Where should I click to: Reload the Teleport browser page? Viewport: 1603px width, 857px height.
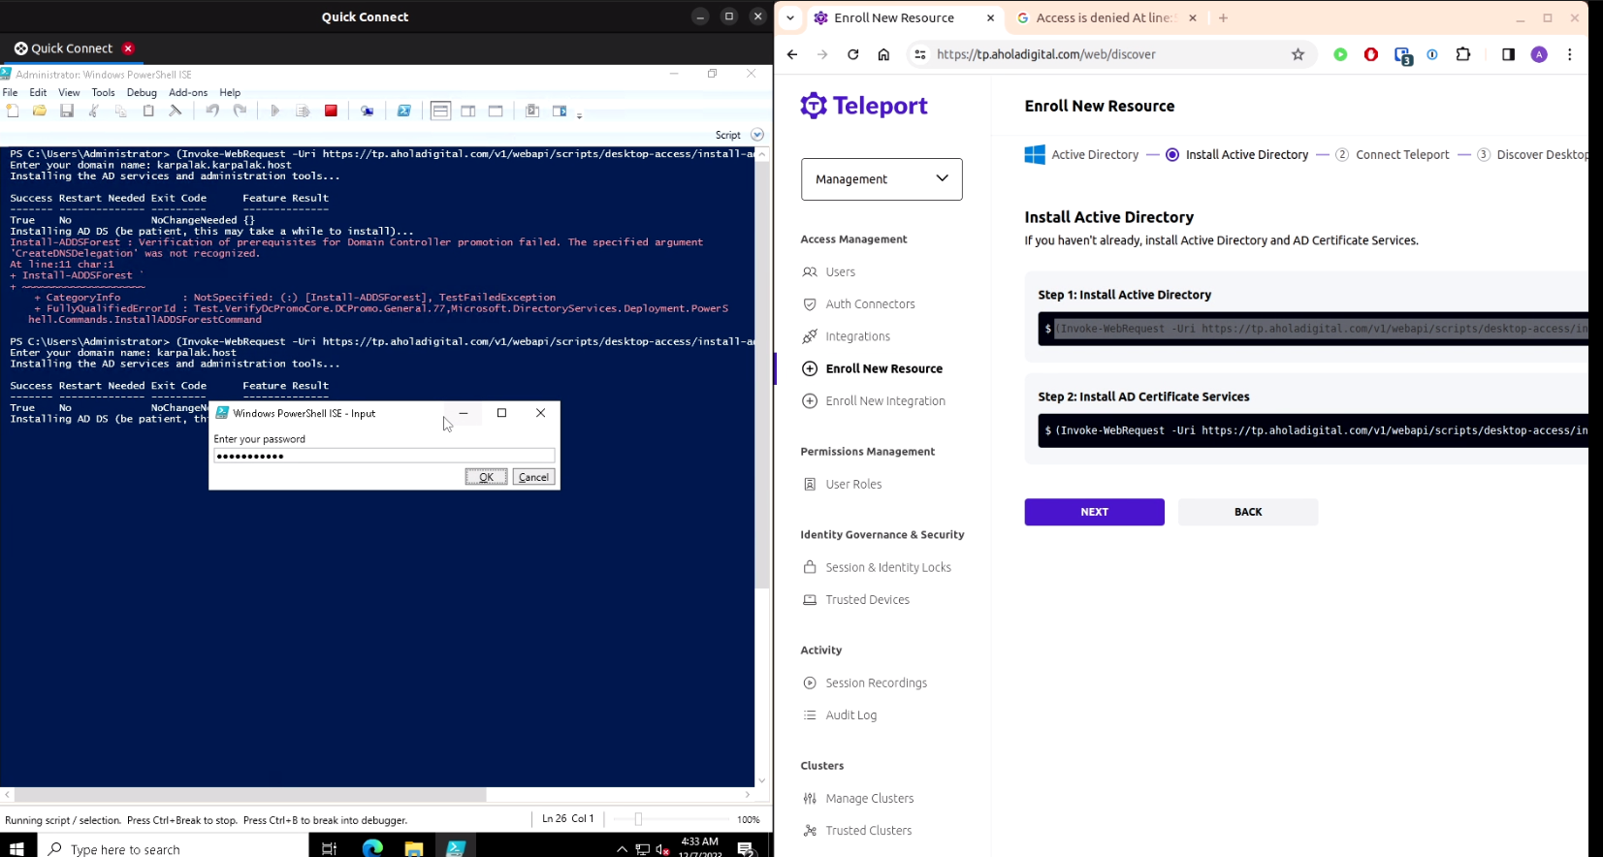tap(852, 54)
